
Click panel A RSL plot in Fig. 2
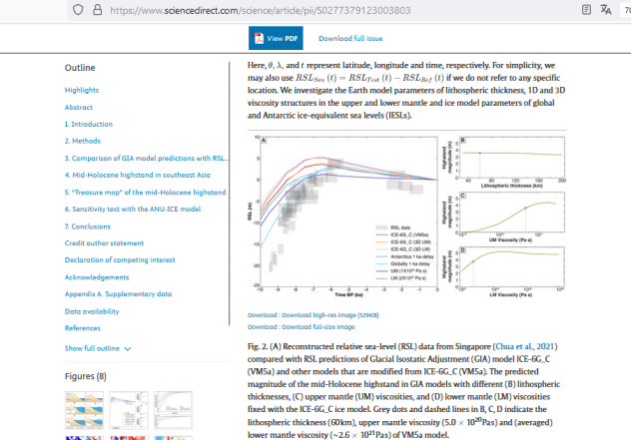348,213
